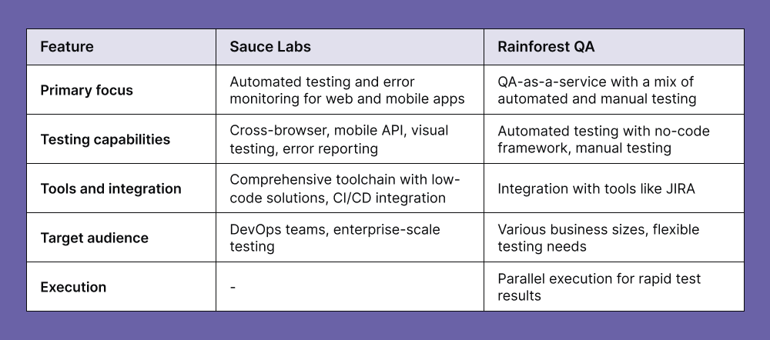770x340 pixels.
Task: Click the 'Integration with tools like JIRA' cell
Action: [x=597, y=188]
